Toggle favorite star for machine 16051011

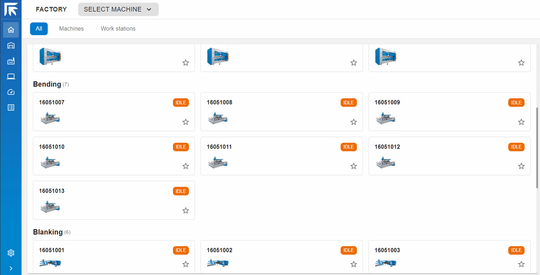click(x=354, y=166)
